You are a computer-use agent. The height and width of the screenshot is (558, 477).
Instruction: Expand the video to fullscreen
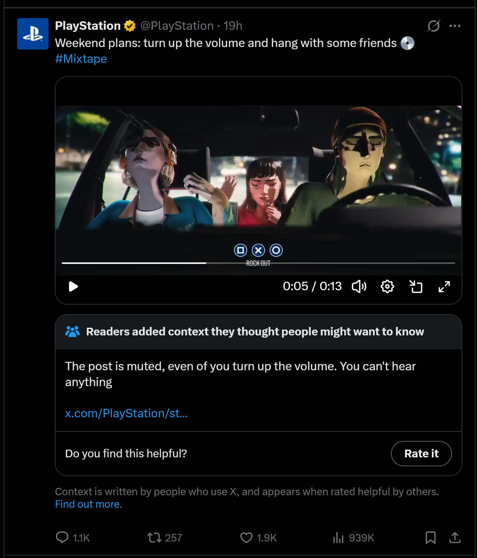click(x=444, y=287)
